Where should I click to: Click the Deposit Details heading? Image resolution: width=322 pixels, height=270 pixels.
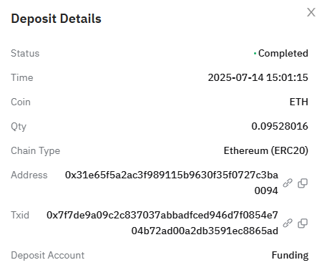pos(56,19)
